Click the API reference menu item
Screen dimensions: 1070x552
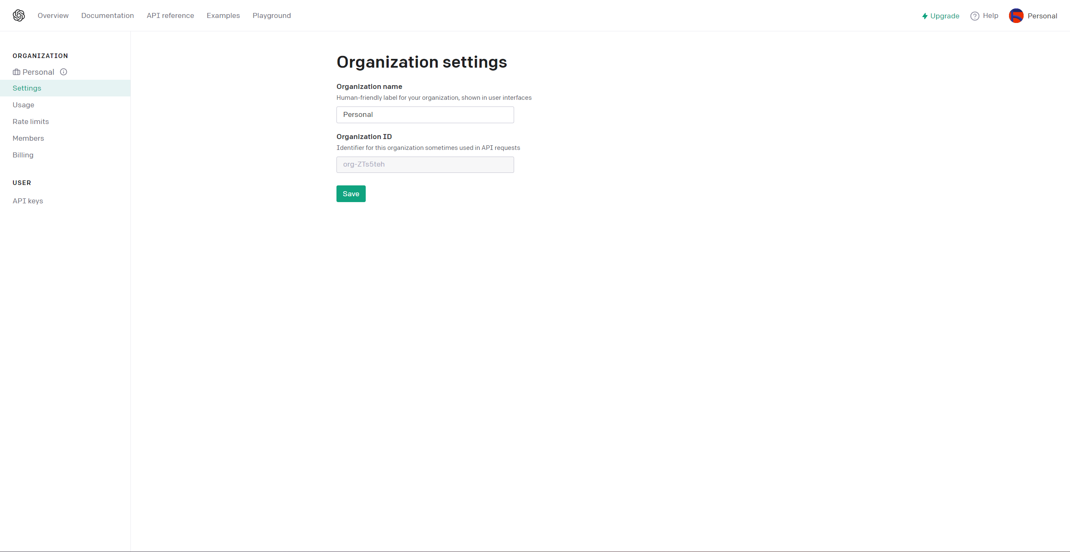[170, 15]
